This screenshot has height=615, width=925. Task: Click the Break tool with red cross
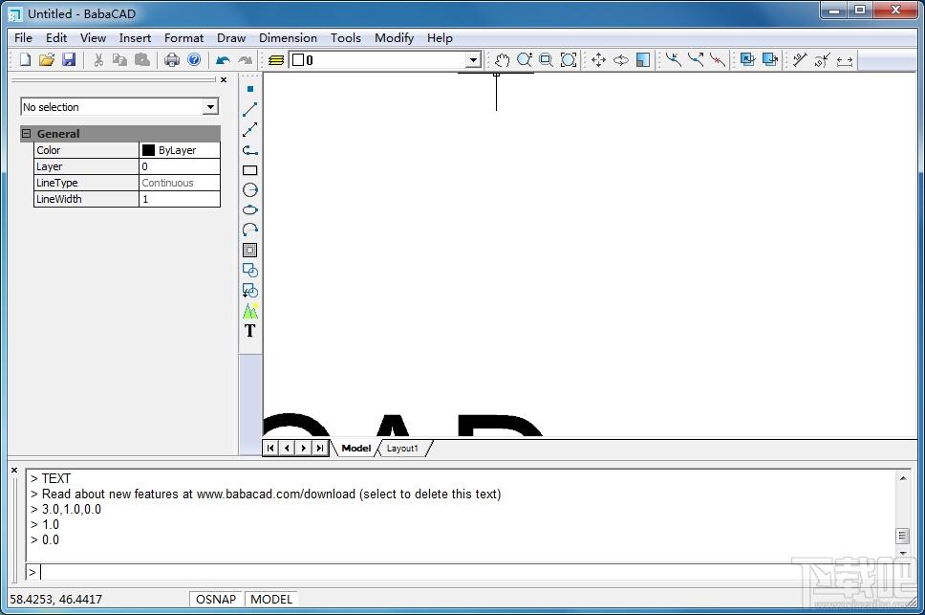[x=718, y=59]
